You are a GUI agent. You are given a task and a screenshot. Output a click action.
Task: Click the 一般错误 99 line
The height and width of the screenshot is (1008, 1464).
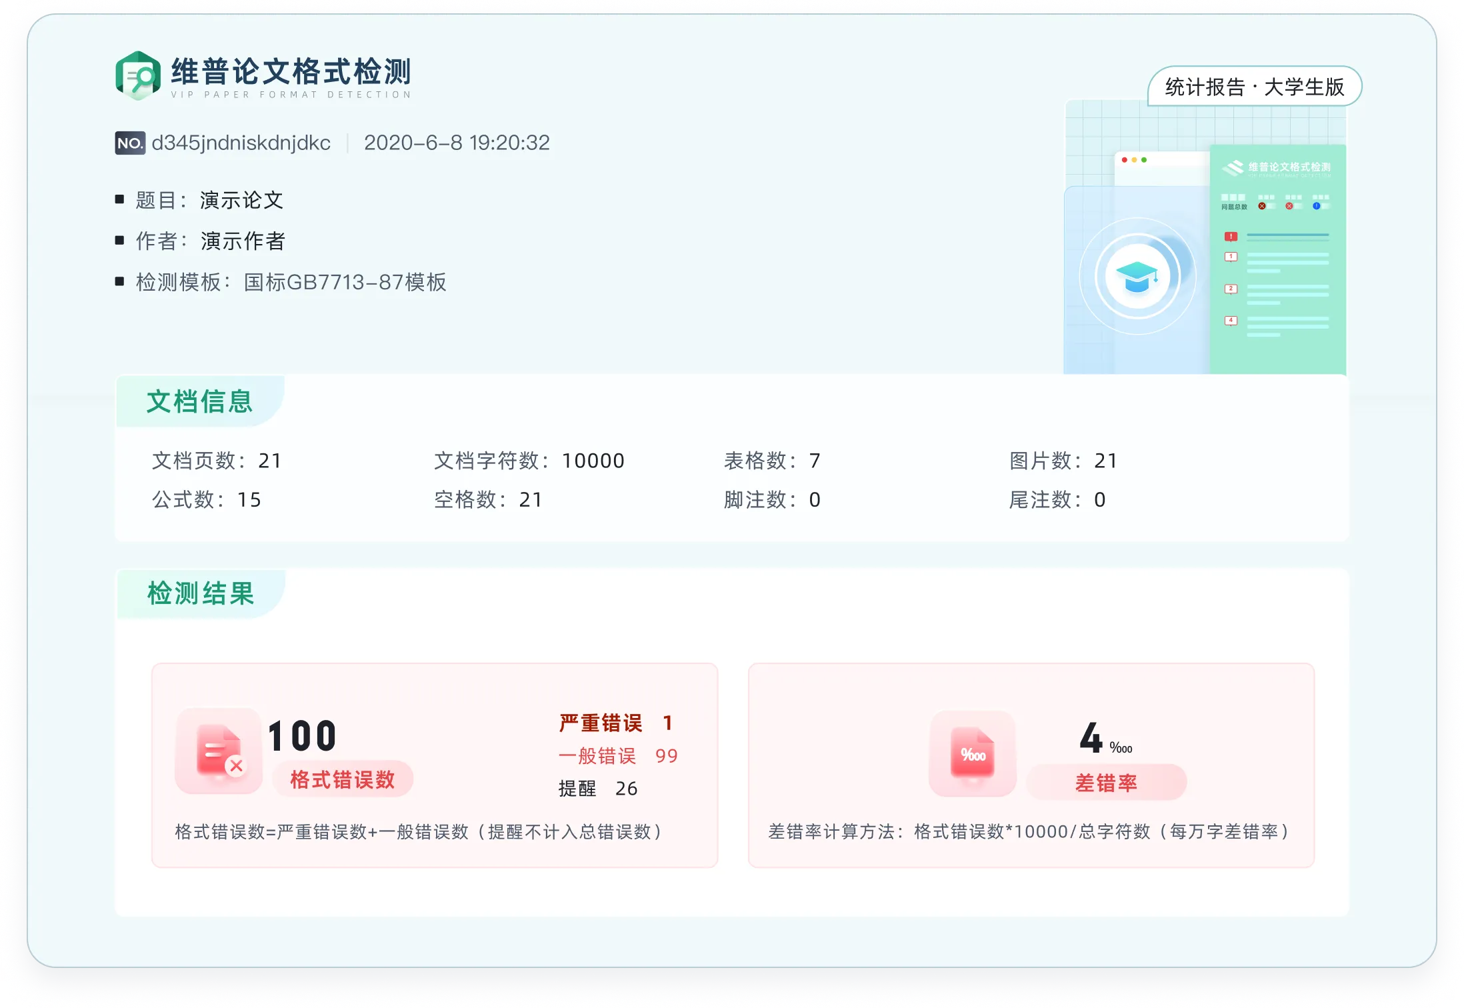point(618,755)
